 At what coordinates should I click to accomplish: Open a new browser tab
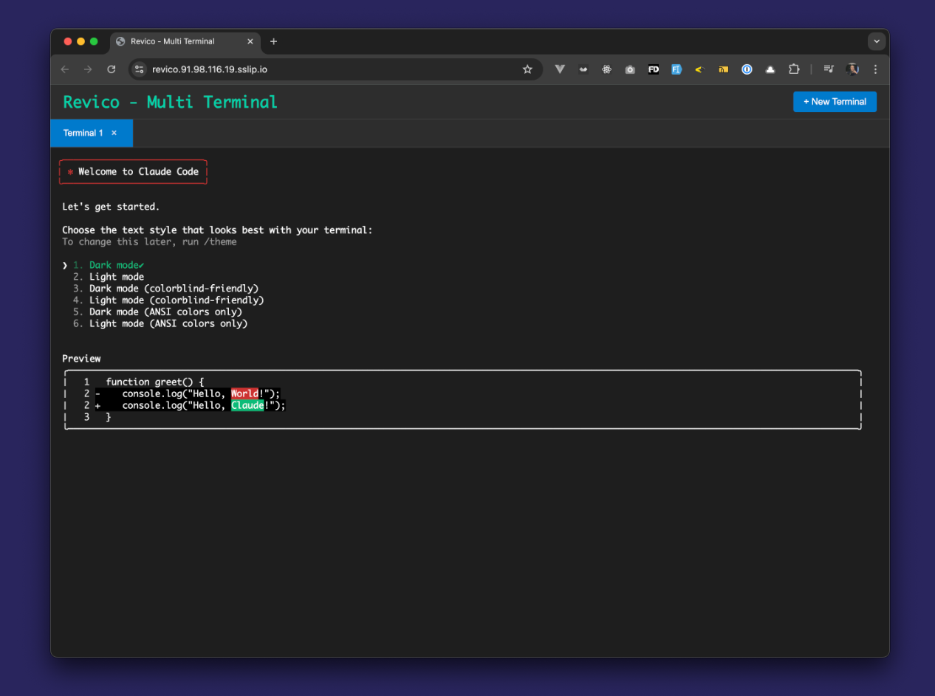pyautogui.click(x=273, y=41)
